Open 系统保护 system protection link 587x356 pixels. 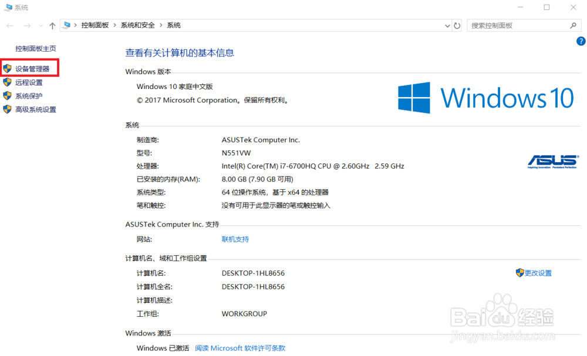[x=29, y=96]
